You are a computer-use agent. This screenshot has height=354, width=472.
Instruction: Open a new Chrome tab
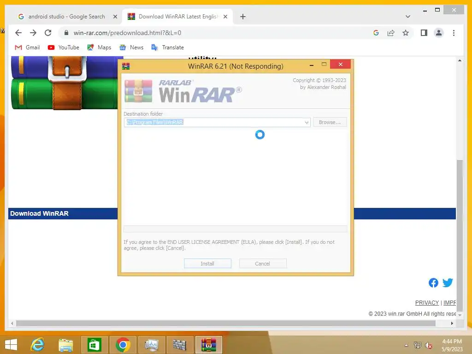(243, 17)
